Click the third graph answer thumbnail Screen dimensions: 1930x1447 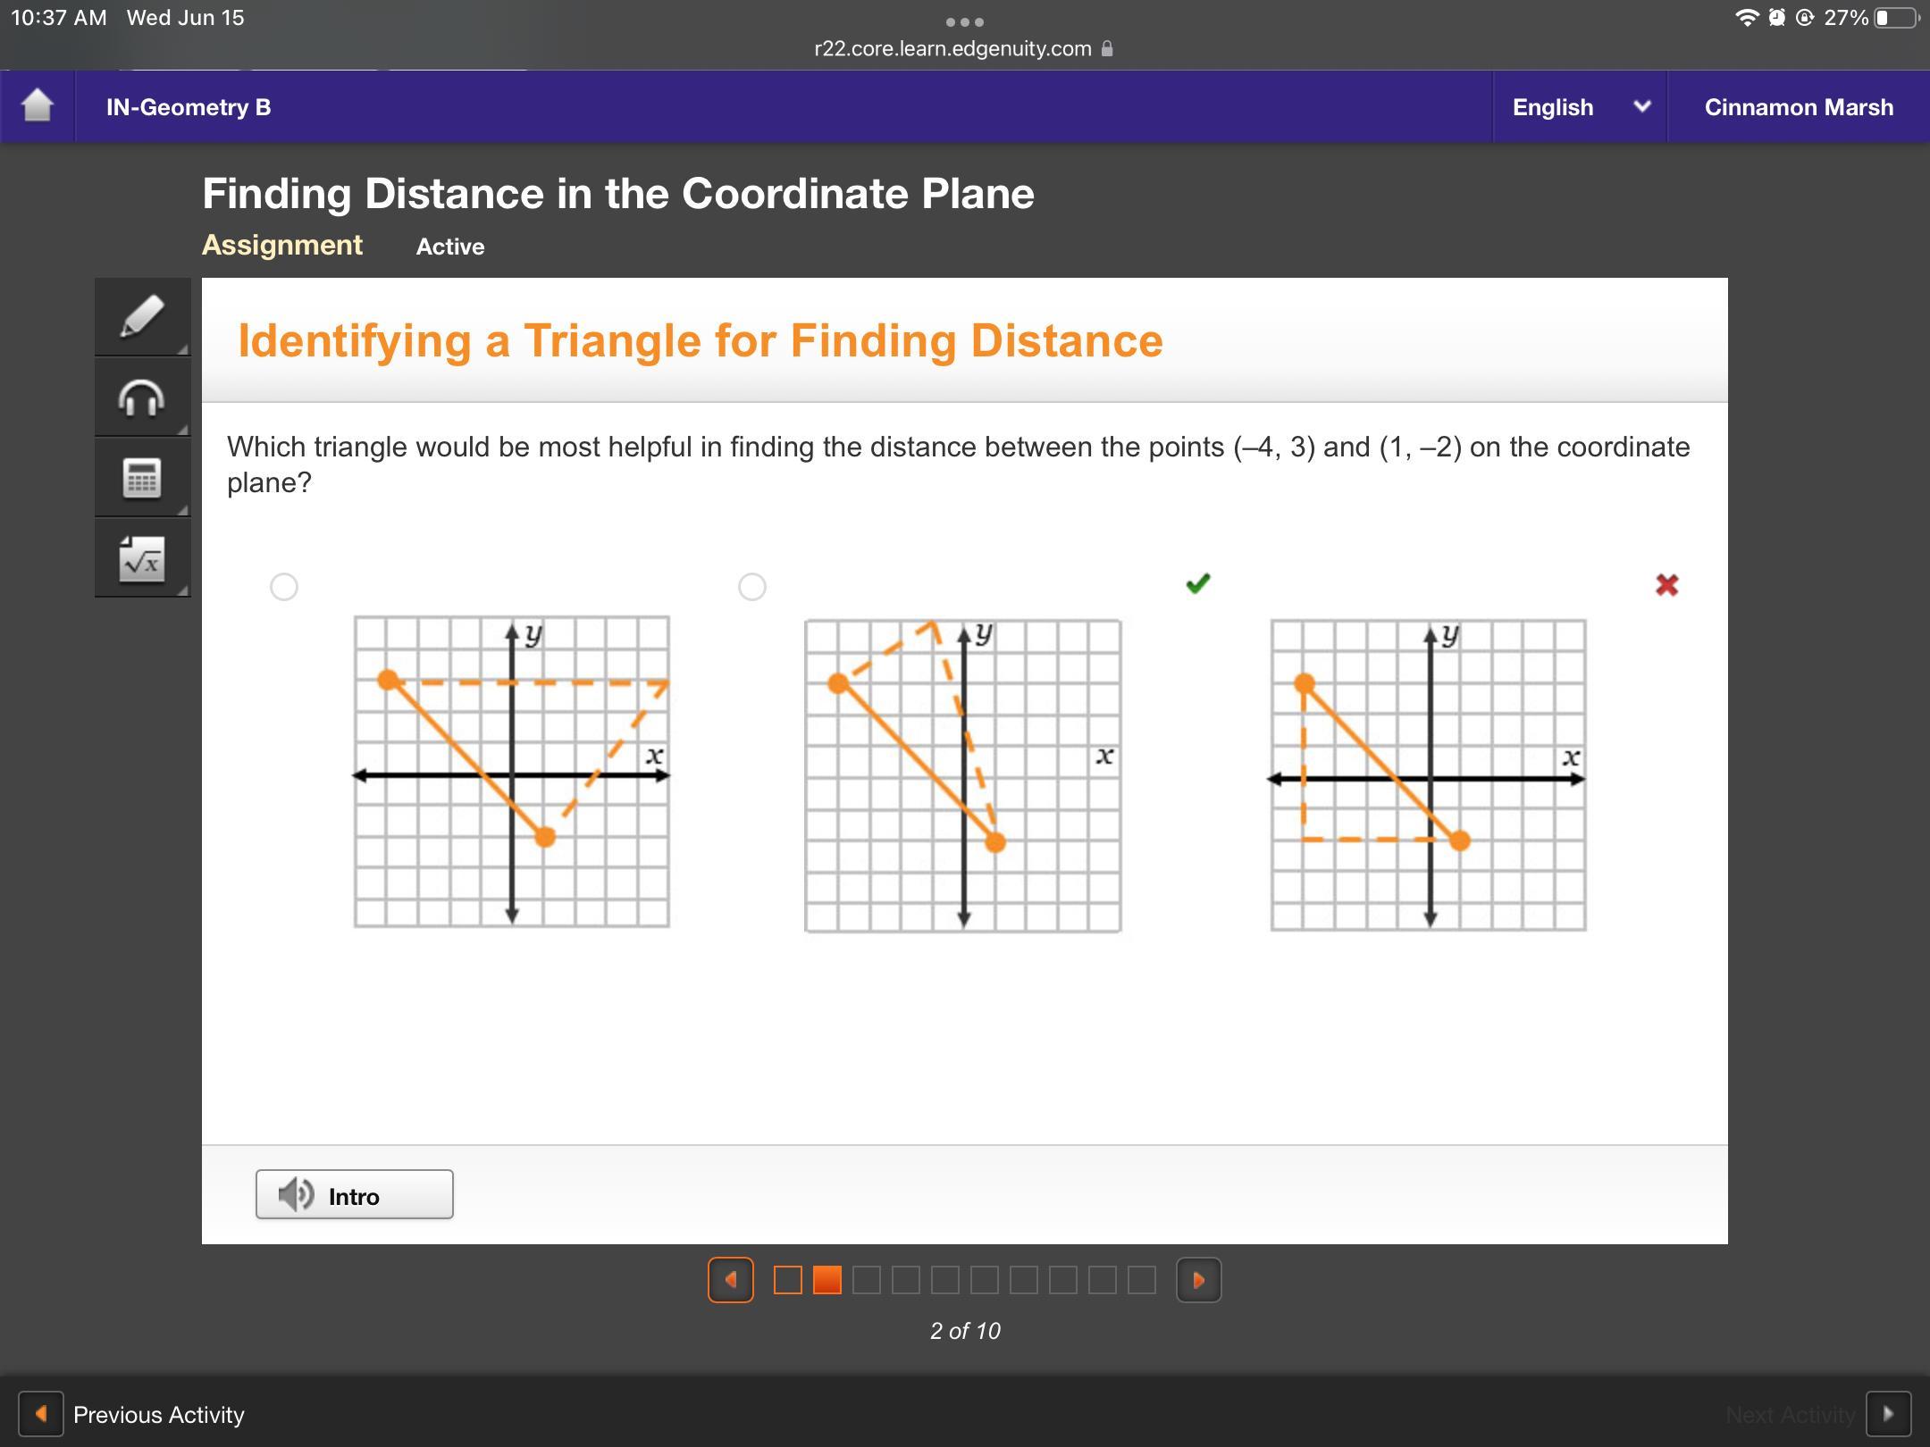1428,774
